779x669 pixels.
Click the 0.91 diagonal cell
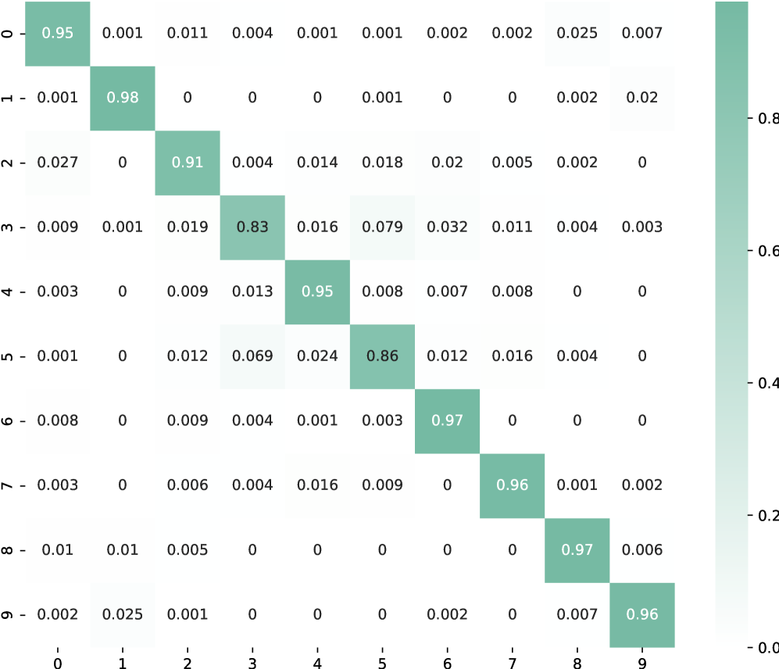(188, 163)
